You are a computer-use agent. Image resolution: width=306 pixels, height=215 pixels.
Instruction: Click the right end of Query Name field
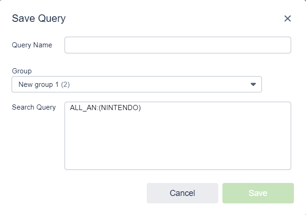pos(279,45)
